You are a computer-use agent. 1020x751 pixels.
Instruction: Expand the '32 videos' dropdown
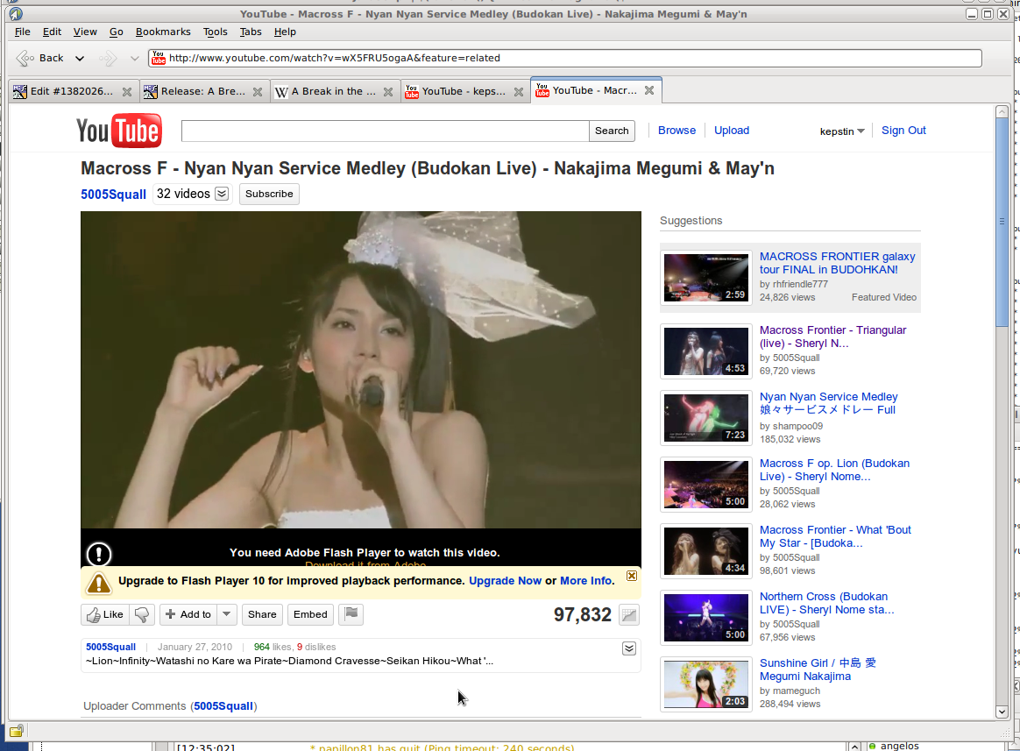point(222,194)
